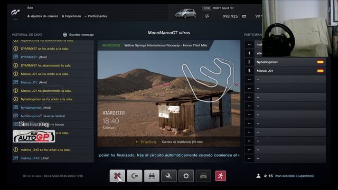
Task: Click chat icon beside 'makina_UnO: ¡Hola!'
Action: (x=15, y=158)
